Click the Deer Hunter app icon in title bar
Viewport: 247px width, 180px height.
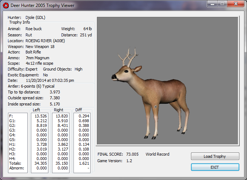5,5
